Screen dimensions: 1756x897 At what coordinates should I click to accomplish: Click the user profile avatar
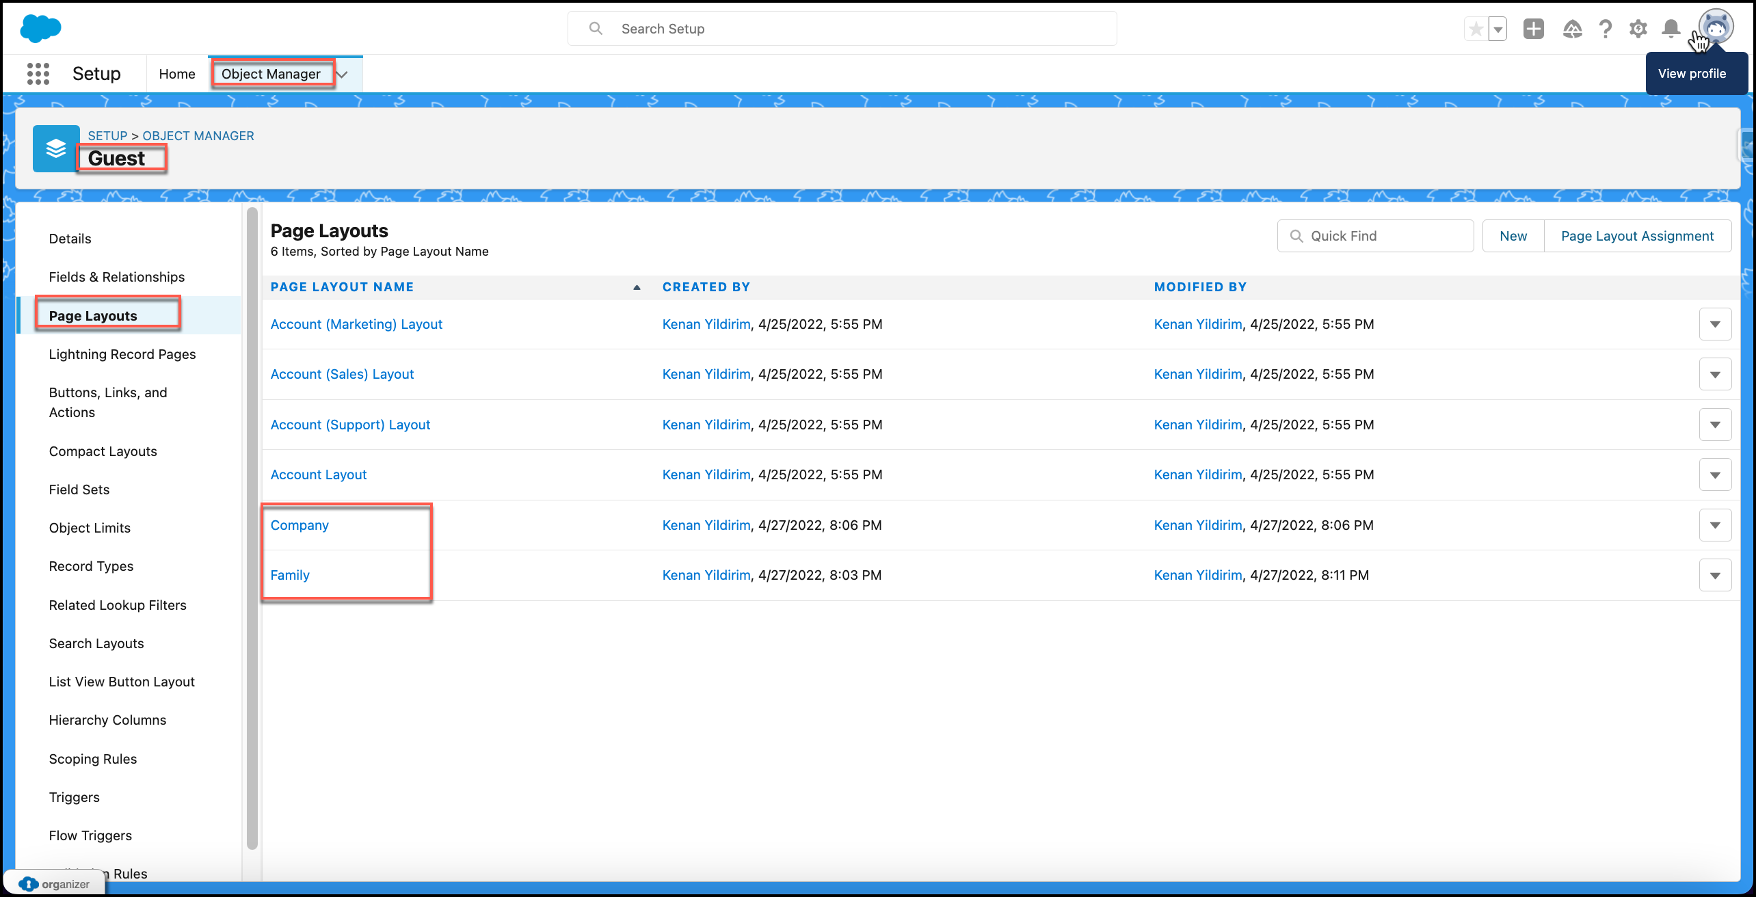tap(1716, 27)
